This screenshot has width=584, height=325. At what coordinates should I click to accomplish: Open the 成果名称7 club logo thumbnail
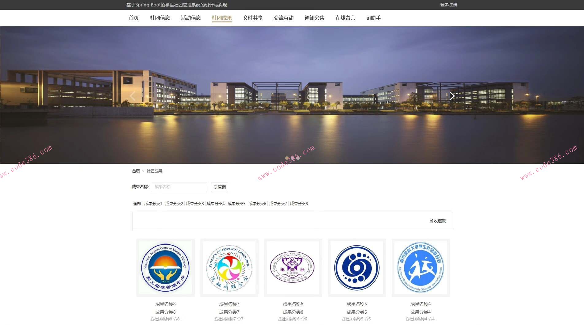pos(229,268)
